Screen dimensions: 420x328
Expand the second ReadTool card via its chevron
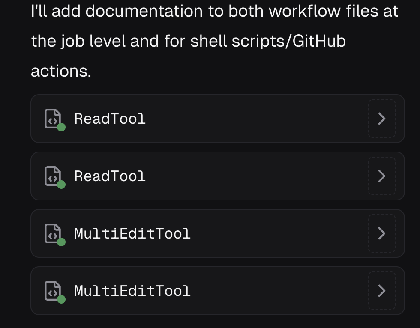381,176
